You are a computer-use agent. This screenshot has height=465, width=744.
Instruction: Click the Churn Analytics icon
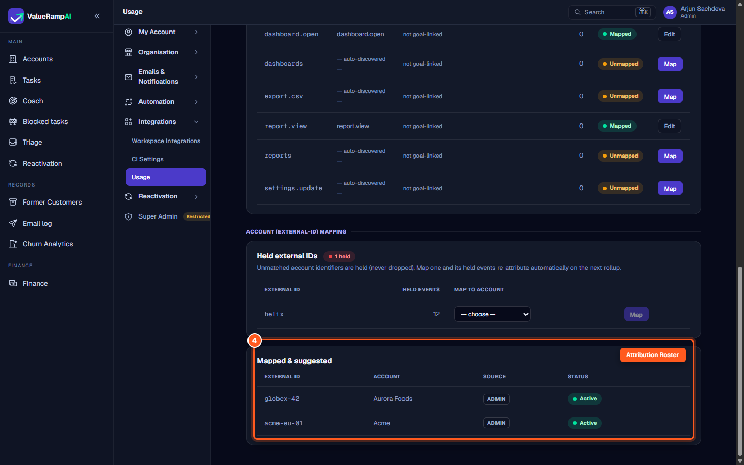[13, 244]
